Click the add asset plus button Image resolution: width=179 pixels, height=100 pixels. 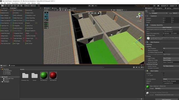(x=2, y=67)
